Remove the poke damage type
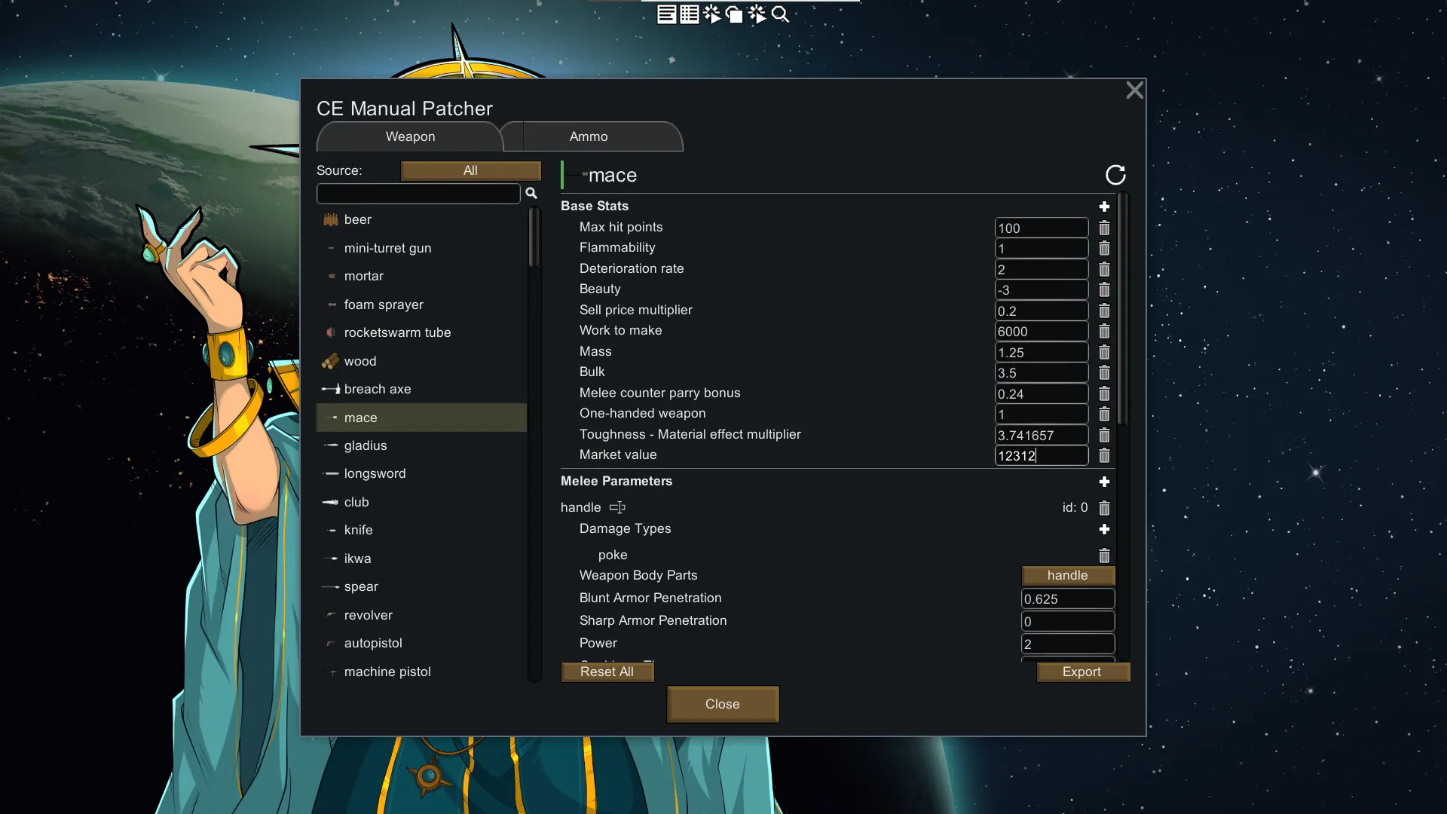1447x814 pixels. click(x=1104, y=555)
